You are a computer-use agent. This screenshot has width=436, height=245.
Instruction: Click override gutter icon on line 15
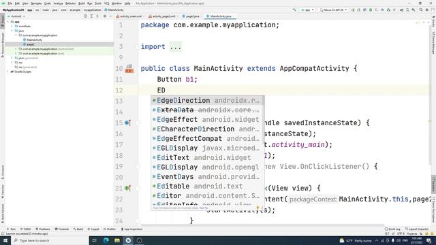pos(127,122)
